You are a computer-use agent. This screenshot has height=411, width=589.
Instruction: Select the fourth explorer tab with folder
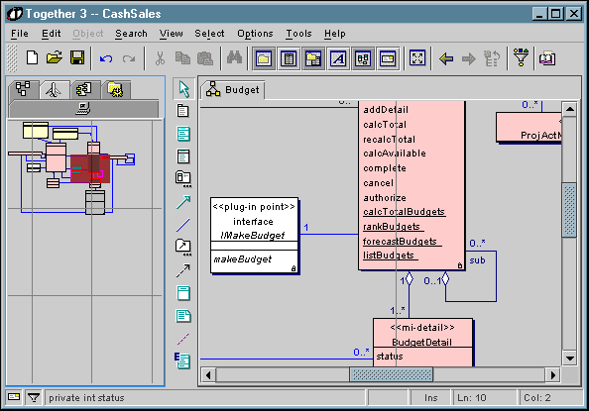click(x=115, y=90)
